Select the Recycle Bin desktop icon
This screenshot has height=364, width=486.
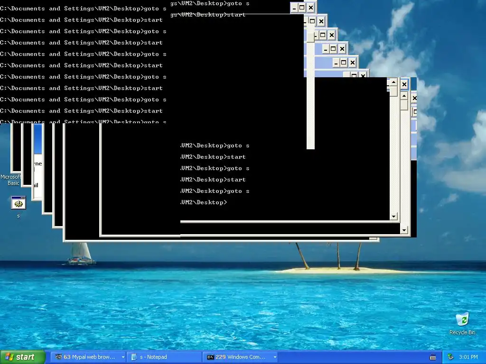coord(462,323)
